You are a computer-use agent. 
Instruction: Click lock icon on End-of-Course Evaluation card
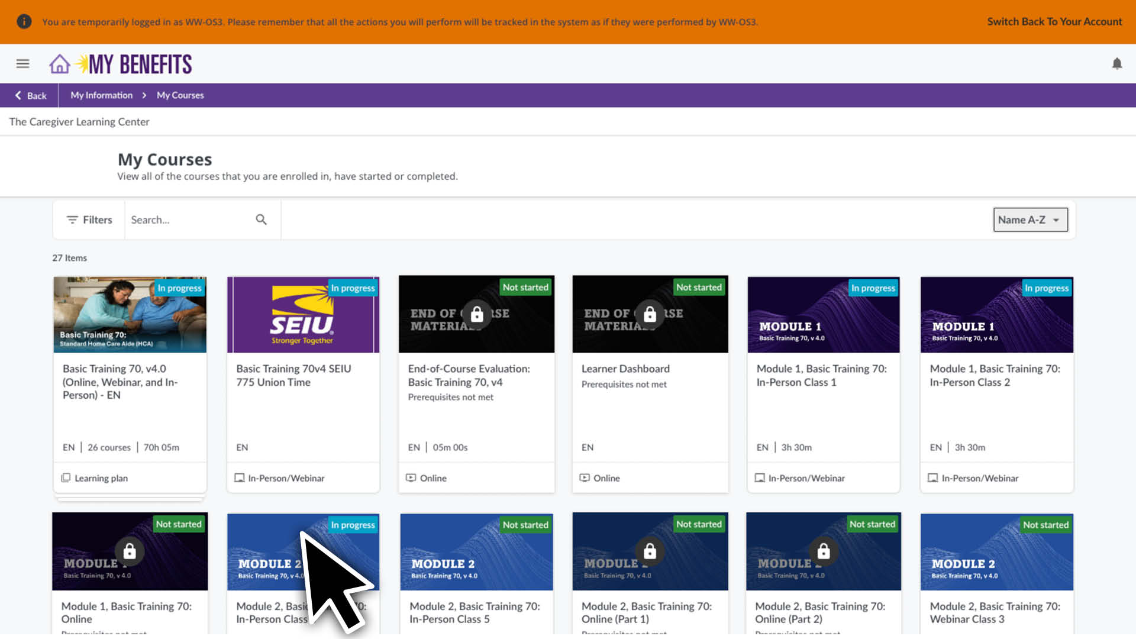tap(476, 314)
